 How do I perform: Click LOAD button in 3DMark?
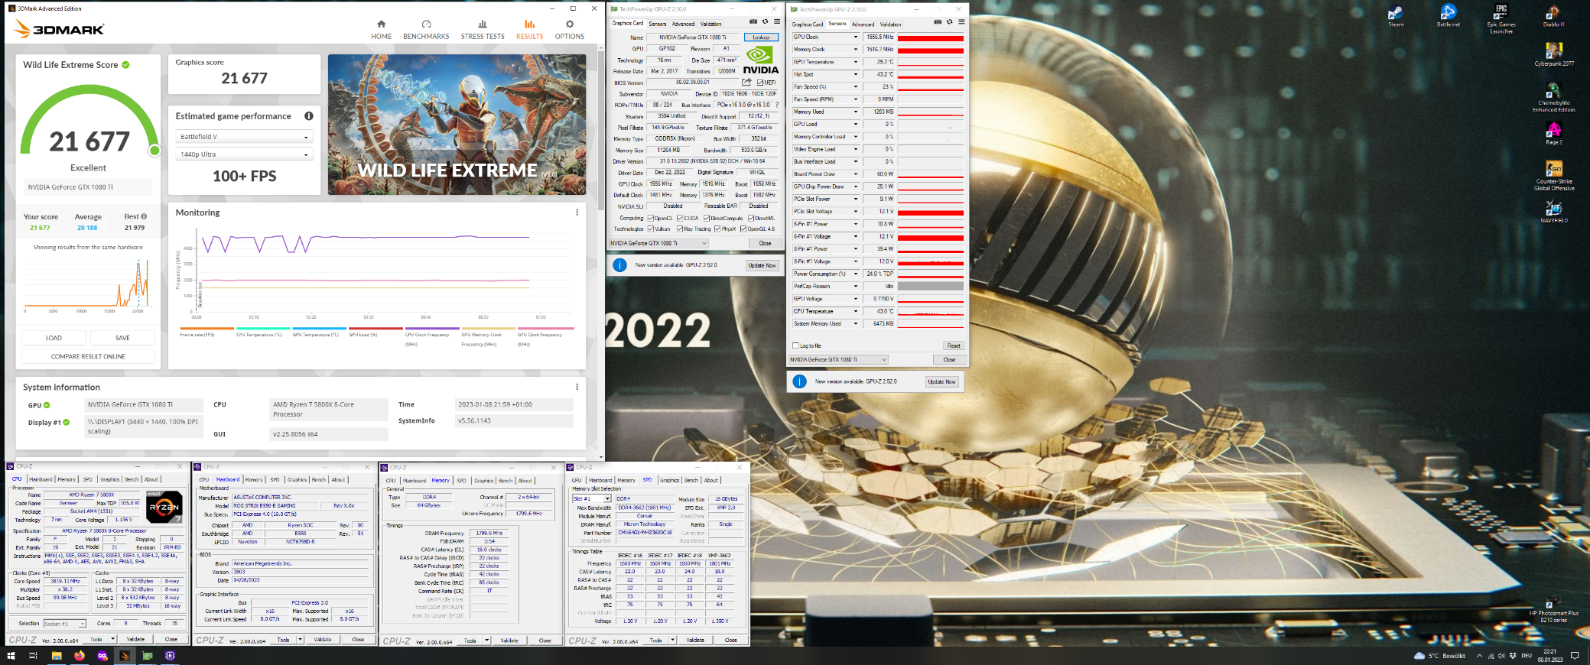[54, 338]
